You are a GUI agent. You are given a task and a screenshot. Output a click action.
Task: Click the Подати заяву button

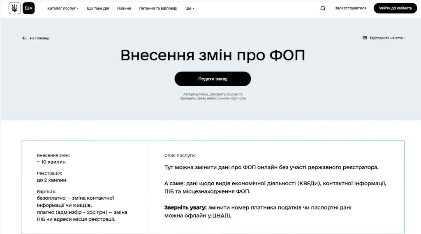[x=213, y=79]
